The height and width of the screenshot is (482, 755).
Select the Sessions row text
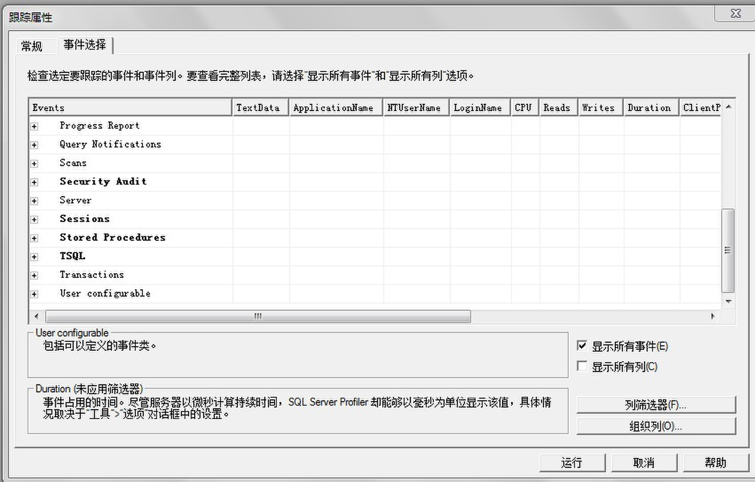click(x=85, y=219)
